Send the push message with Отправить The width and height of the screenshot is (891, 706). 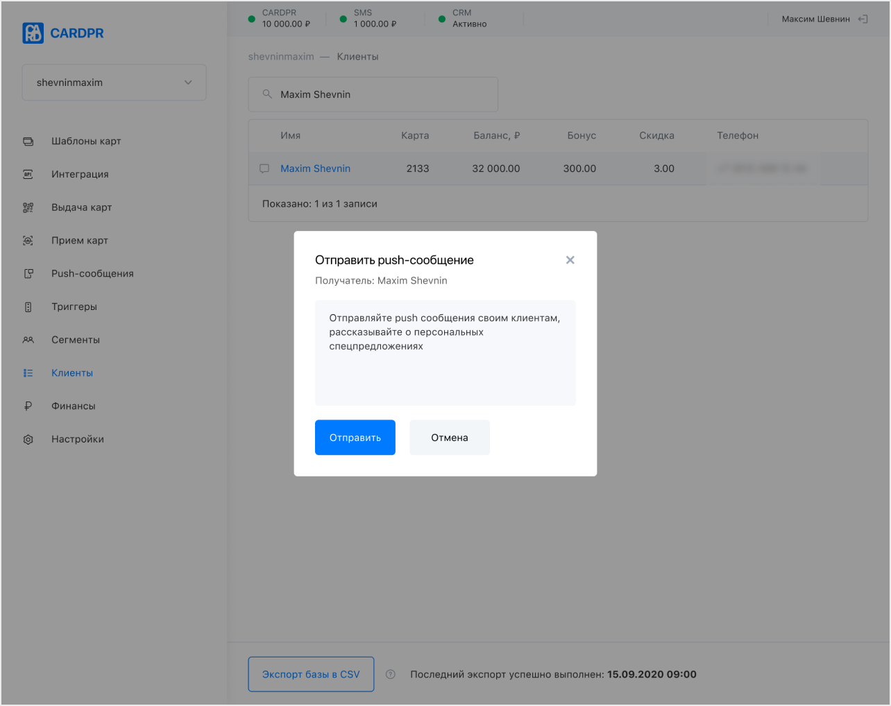(x=355, y=438)
